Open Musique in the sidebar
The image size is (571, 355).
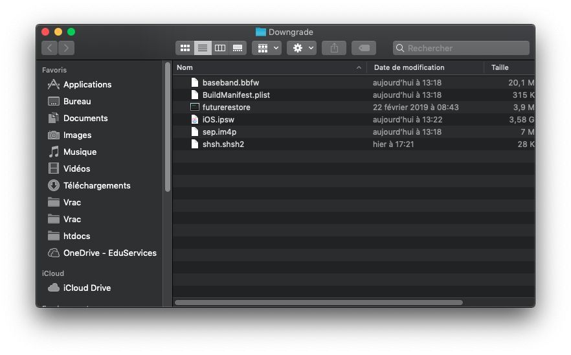[80, 152]
